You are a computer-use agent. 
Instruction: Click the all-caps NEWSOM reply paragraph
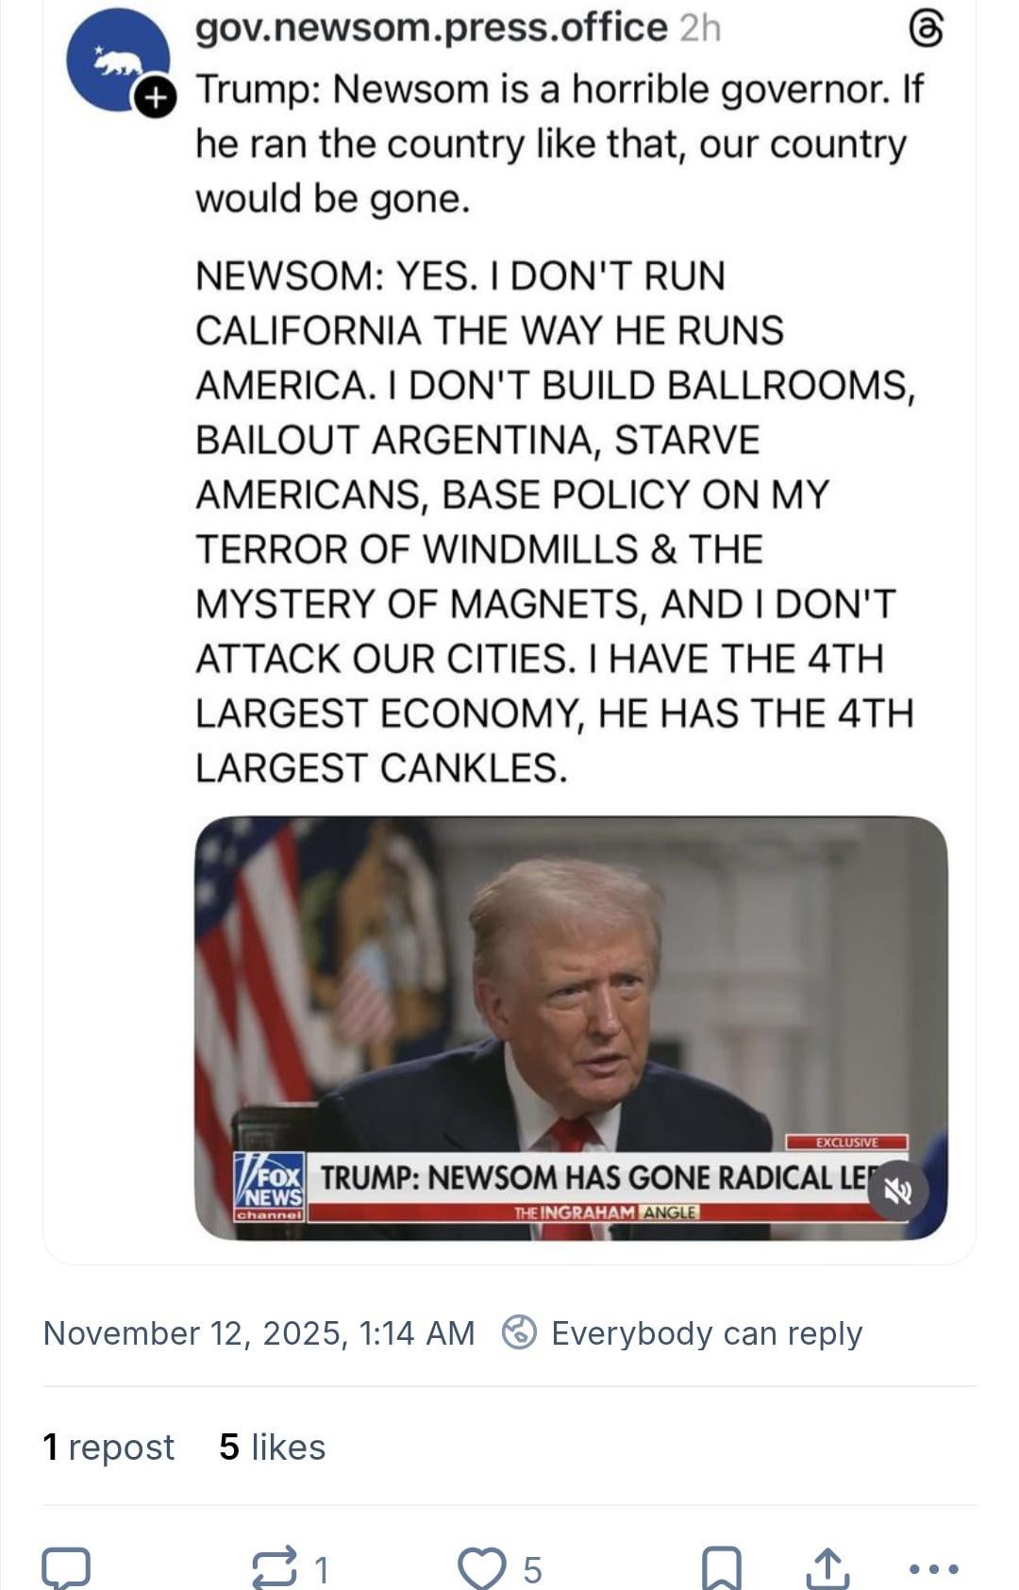click(x=555, y=522)
